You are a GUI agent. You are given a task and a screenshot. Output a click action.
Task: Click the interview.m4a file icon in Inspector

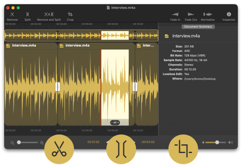tap(166, 36)
